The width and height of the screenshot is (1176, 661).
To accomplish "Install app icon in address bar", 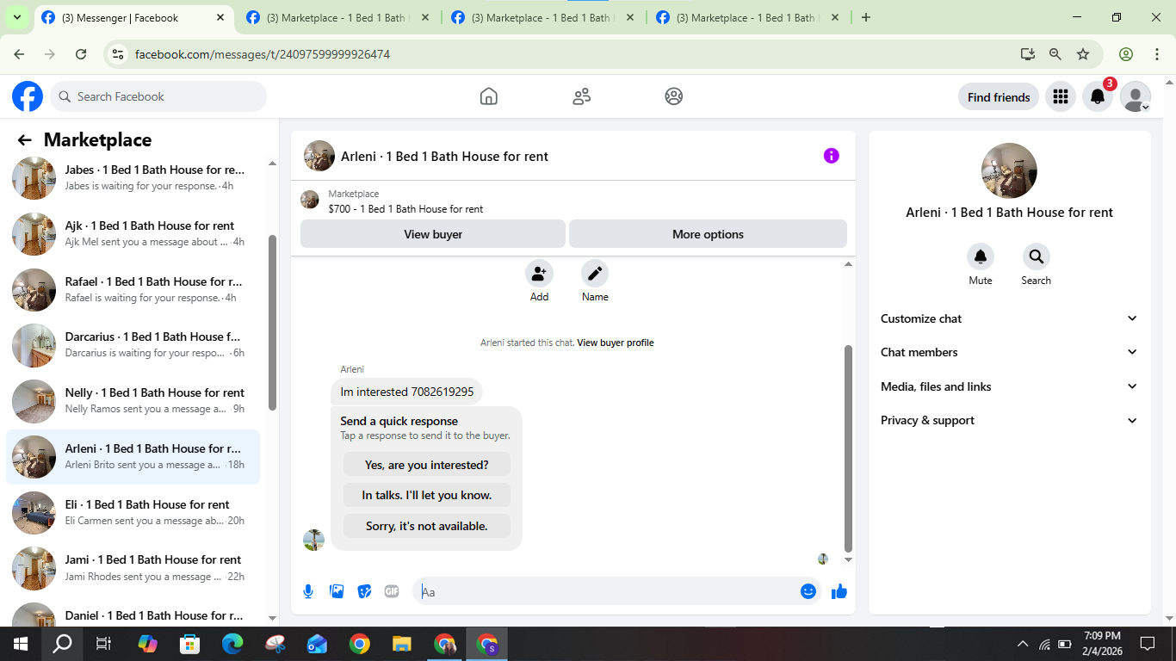I will pyautogui.click(x=1028, y=54).
